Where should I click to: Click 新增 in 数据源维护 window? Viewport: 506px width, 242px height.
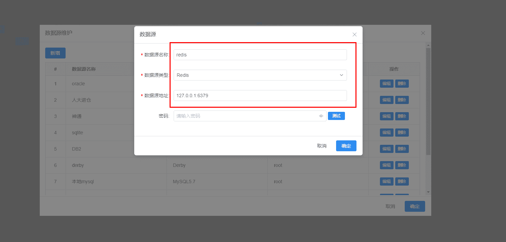point(55,53)
